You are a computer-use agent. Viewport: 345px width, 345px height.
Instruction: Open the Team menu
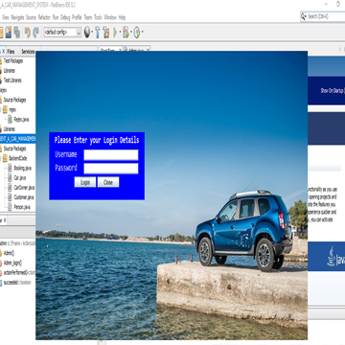[88, 17]
